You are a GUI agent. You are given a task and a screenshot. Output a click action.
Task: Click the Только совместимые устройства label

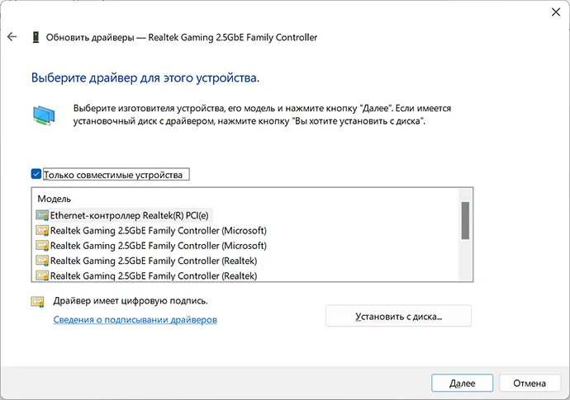click(113, 175)
